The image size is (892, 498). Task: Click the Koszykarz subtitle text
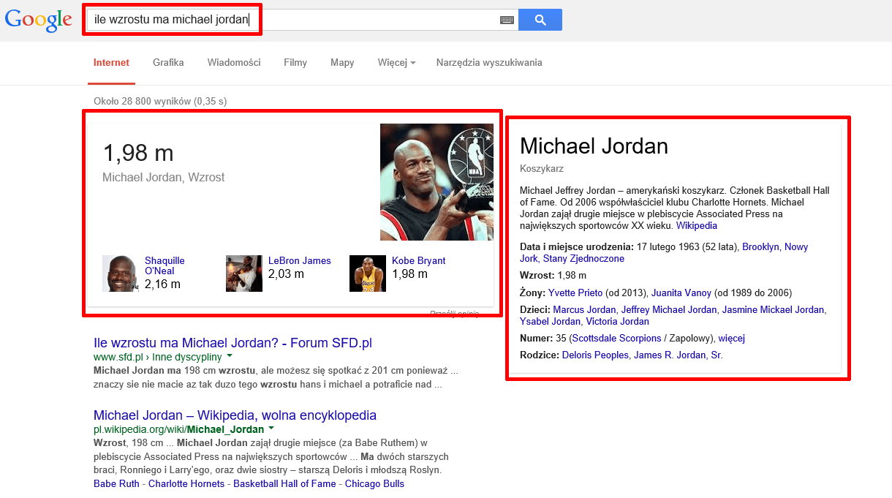click(x=542, y=169)
